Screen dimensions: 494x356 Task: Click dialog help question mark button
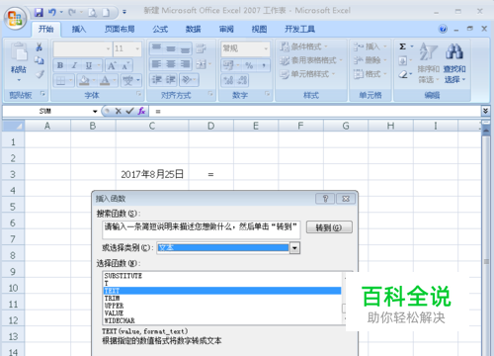(325, 199)
